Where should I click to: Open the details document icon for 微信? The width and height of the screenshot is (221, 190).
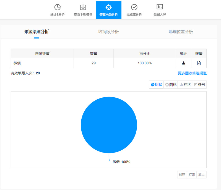click(199, 63)
